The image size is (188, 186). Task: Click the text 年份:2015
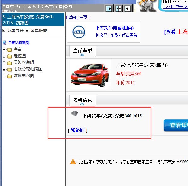tap(125, 82)
